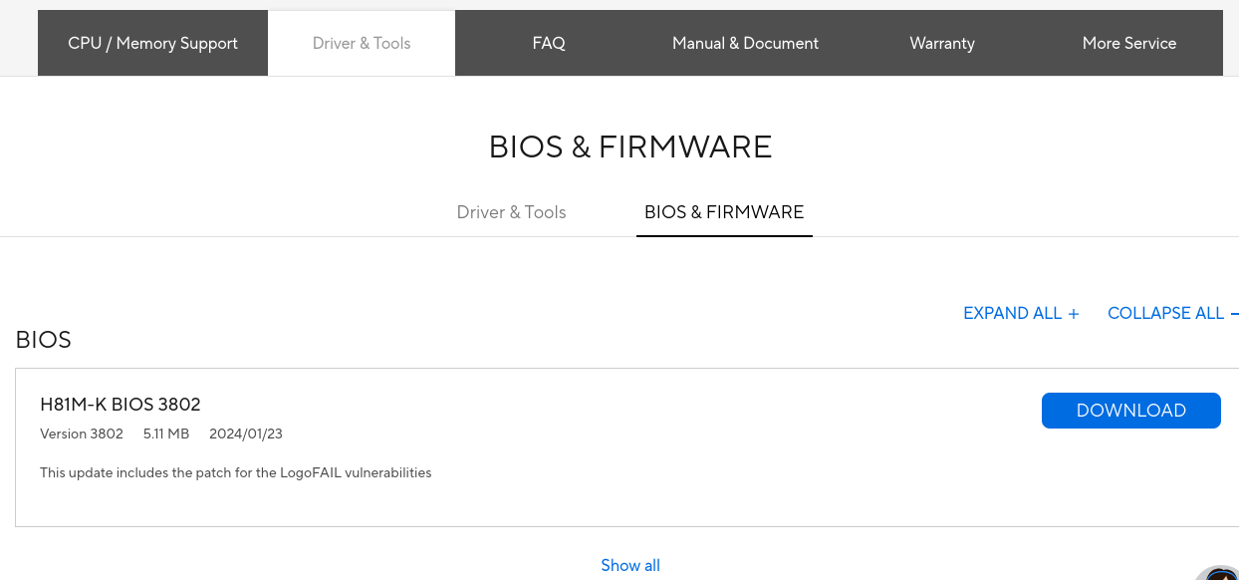Click the LogoFAIL vulnerabilities patch description
Viewport: 1239px width, 580px height.
236,472
